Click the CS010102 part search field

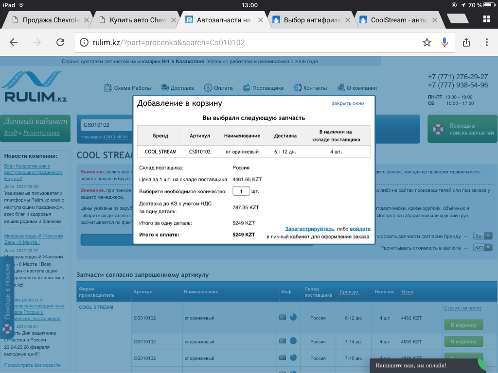coord(107,125)
